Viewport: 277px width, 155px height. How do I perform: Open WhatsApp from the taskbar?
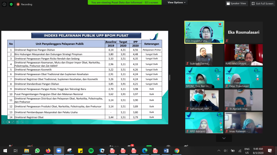tap(37, 151)
